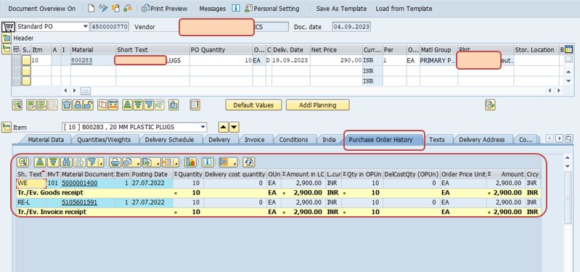The width and height of the screenshot is (580, 272).
Task: Toggle the yellow status box of item 10
Action: coord(26,60)
